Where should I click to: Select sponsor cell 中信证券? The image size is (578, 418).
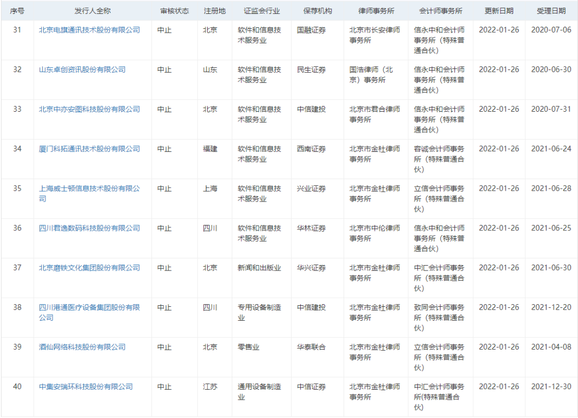tap(311, 386)
